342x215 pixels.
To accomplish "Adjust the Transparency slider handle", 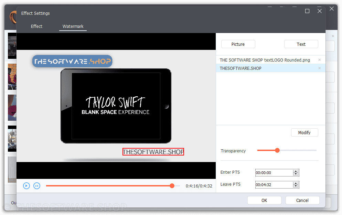I will 277,150.
